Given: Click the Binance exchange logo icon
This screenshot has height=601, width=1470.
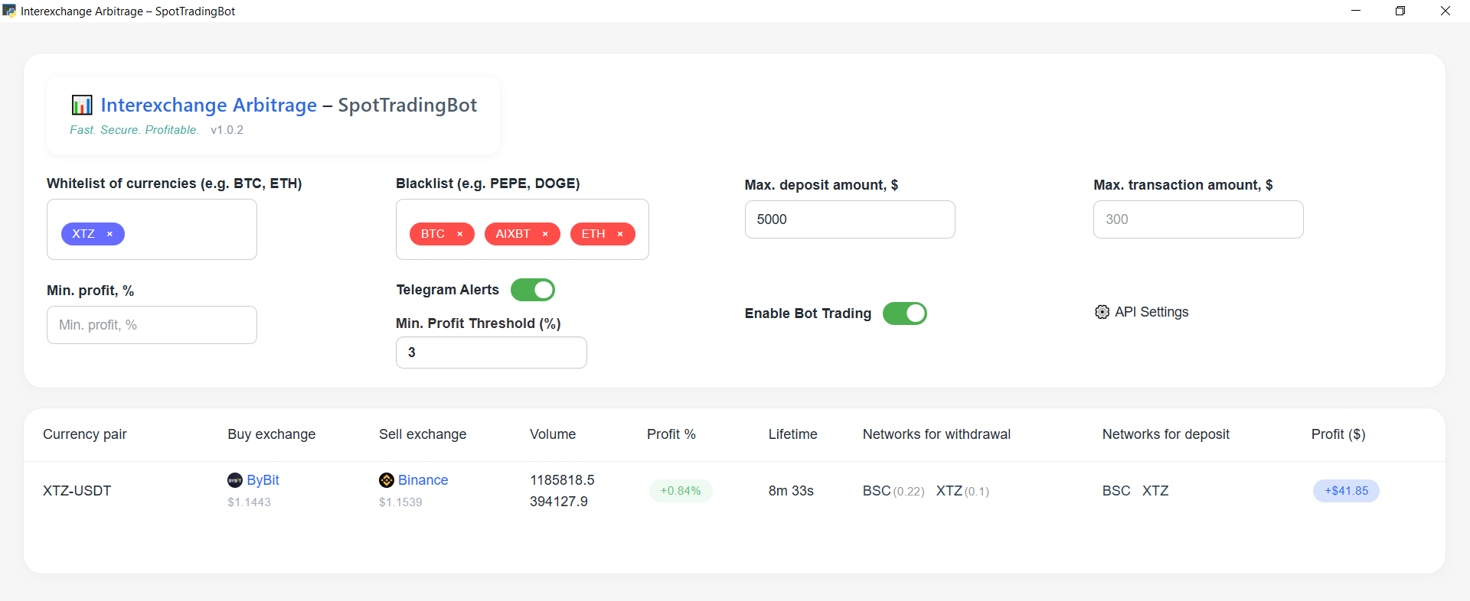Looking at the screenshot, I should (x=387, y=480).
